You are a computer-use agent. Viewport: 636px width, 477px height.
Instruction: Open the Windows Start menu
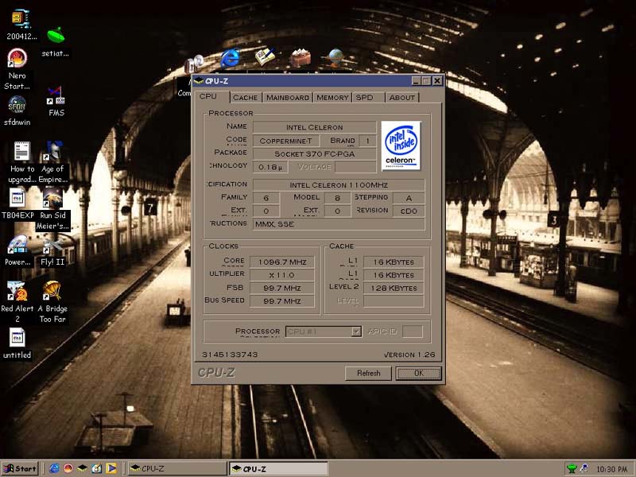[x=21, y=468]
